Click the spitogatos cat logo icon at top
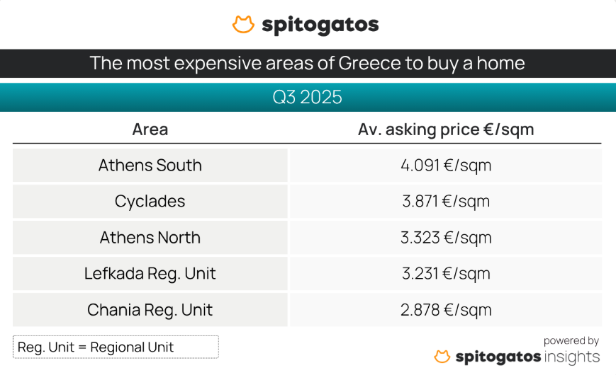 pos(243,25)
